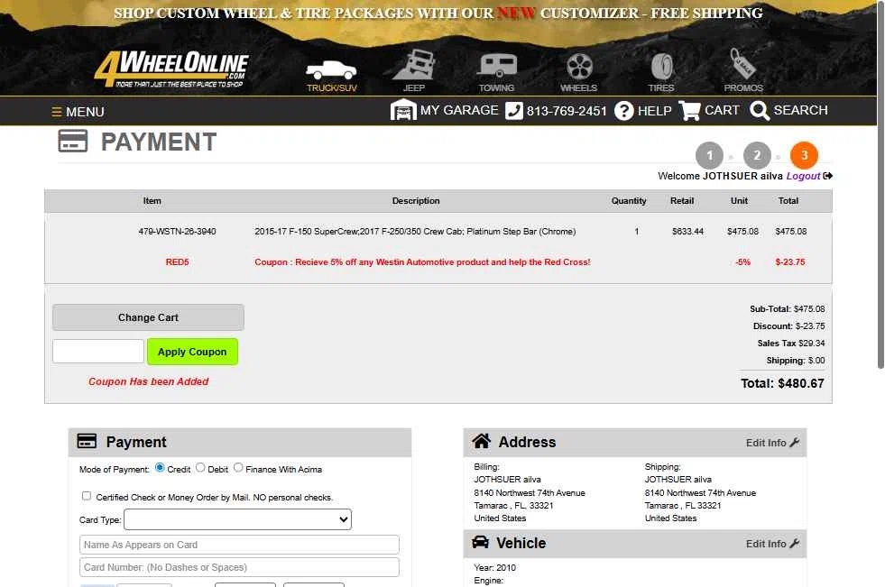The height and width of the screenshot is (587, 885).
Task: Click the wrench icon next to Address Edit Info
Action: (x=795, y=443)
